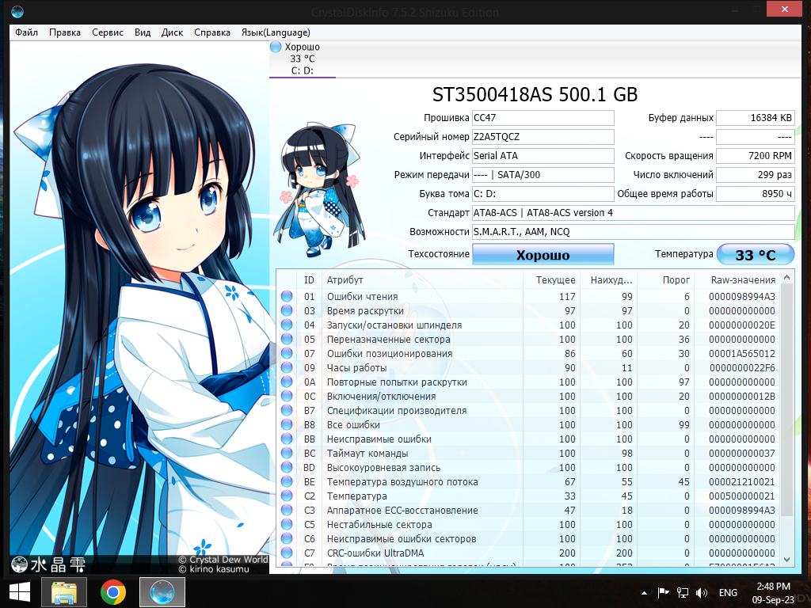Click the "33 °C" temperature button
The width and height of the screenshot is (811, 608).
[x=755, y=253]
